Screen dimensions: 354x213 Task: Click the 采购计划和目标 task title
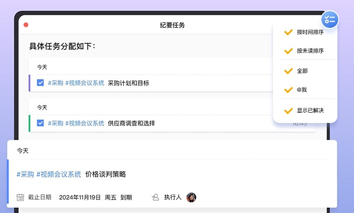[x=128, y=83]
